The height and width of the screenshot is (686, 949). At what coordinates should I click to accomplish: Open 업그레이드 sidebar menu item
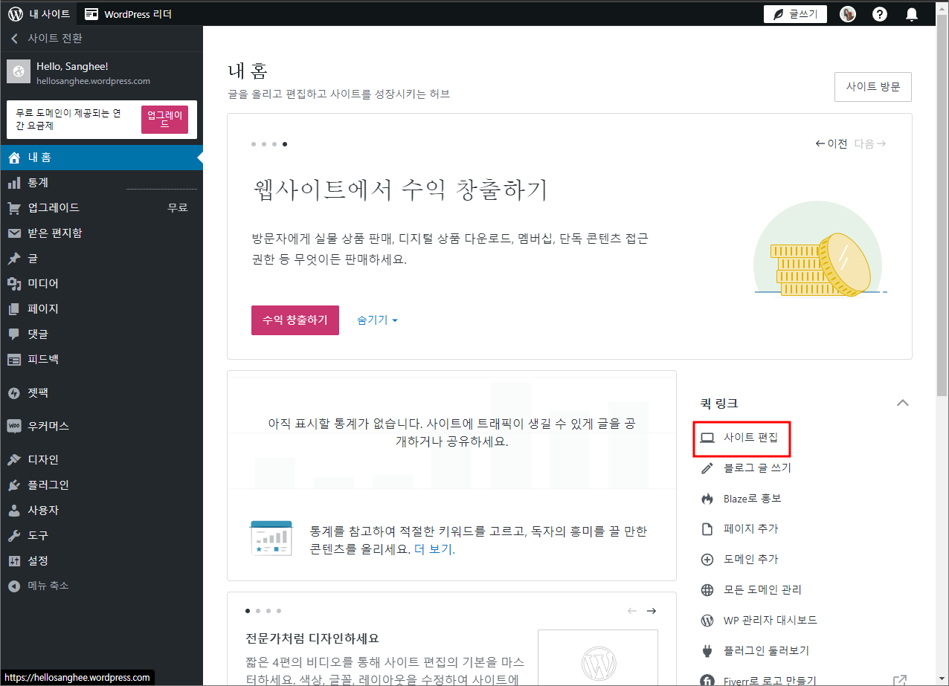(102, 208)
